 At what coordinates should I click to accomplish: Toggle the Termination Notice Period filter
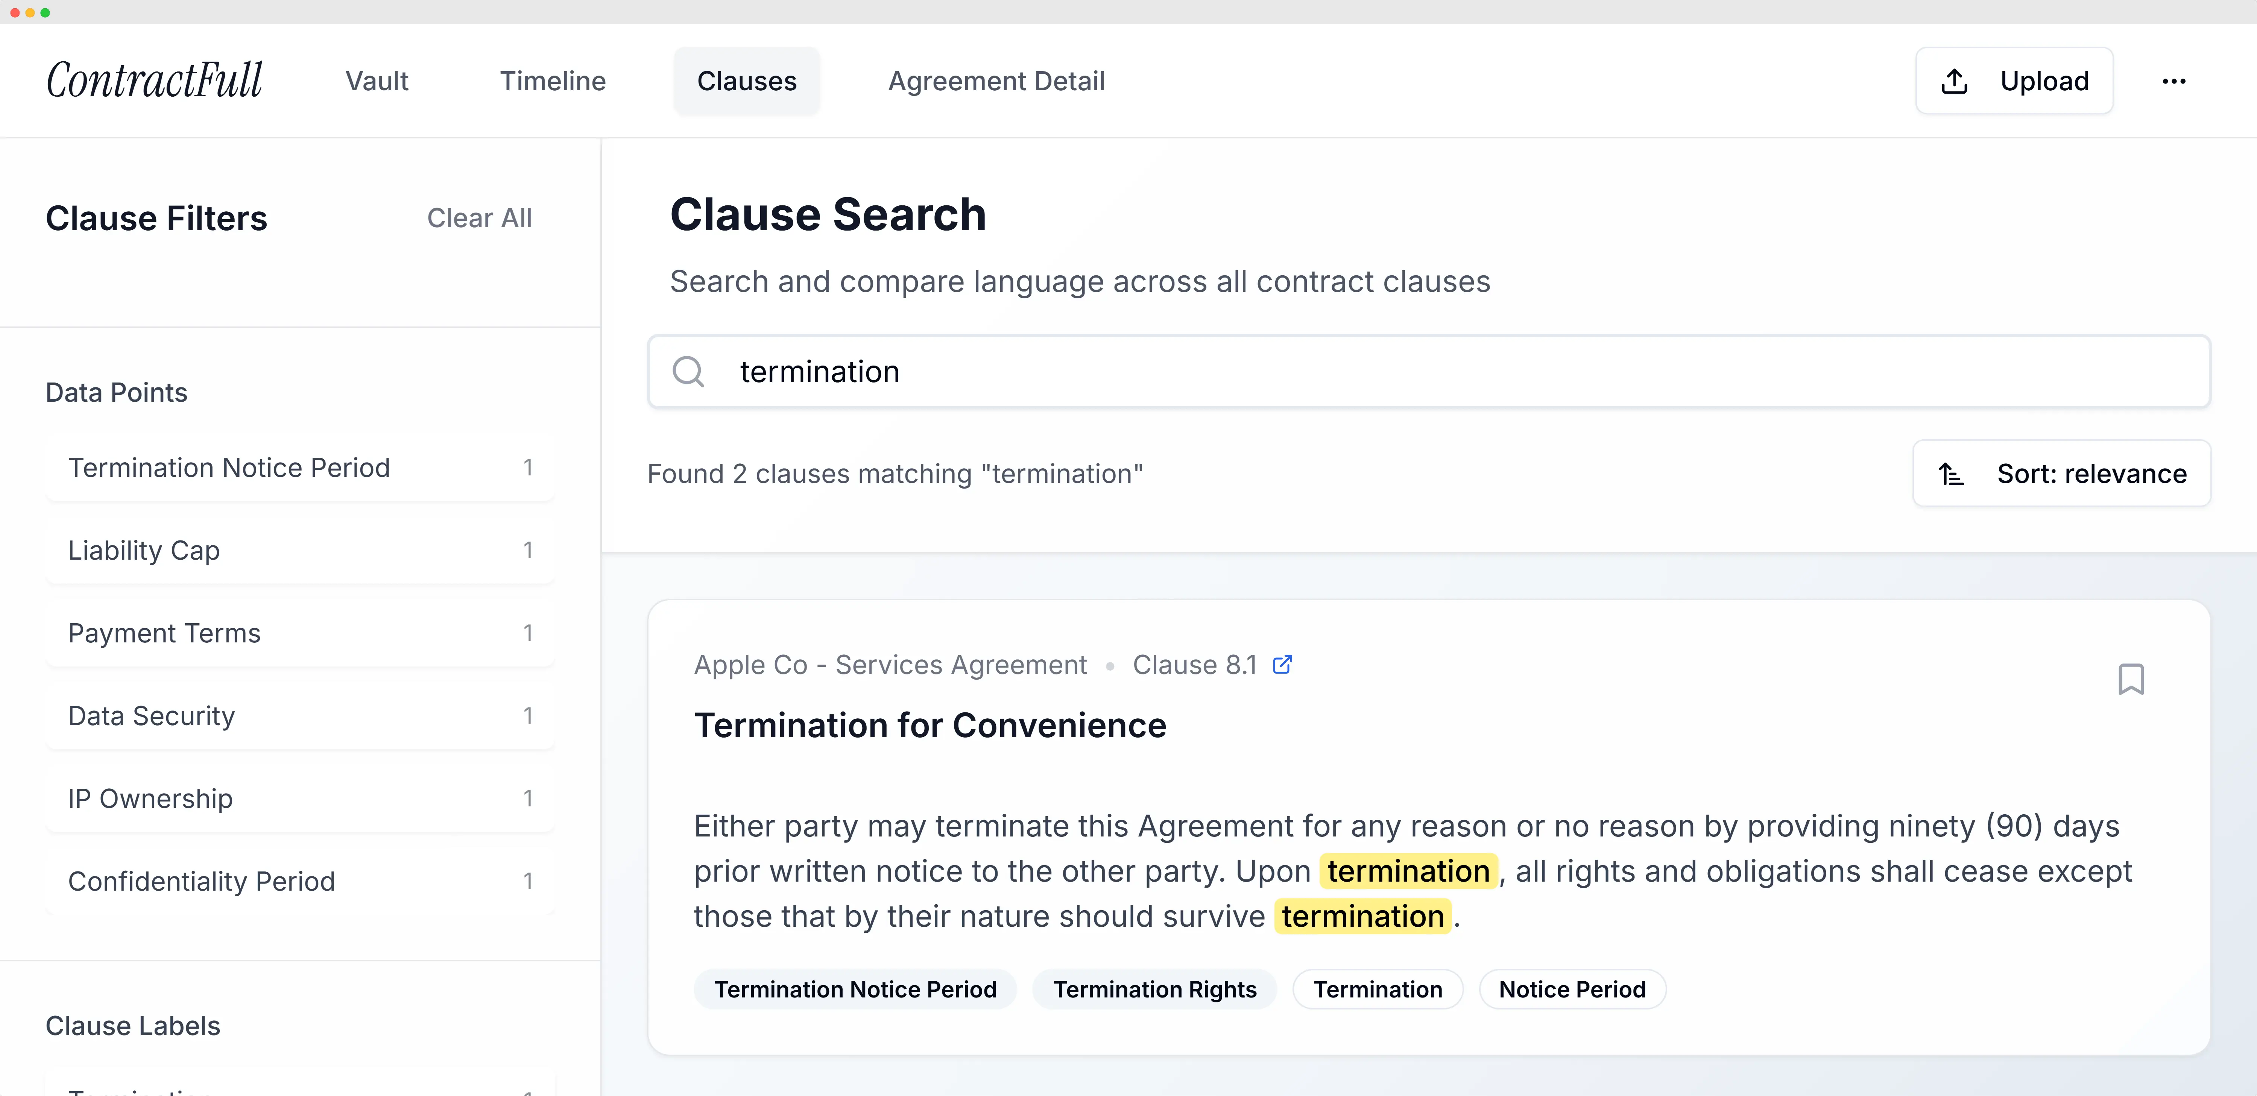pos(300,468)
